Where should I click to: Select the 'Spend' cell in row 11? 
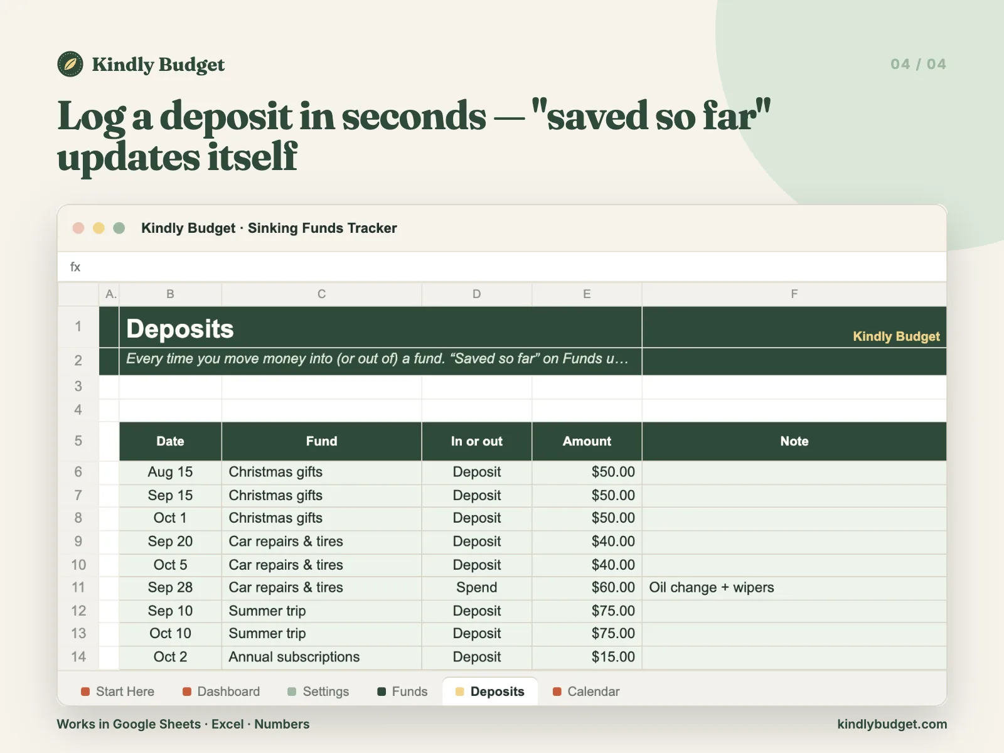pyautogui.click(x=477, y=587)
